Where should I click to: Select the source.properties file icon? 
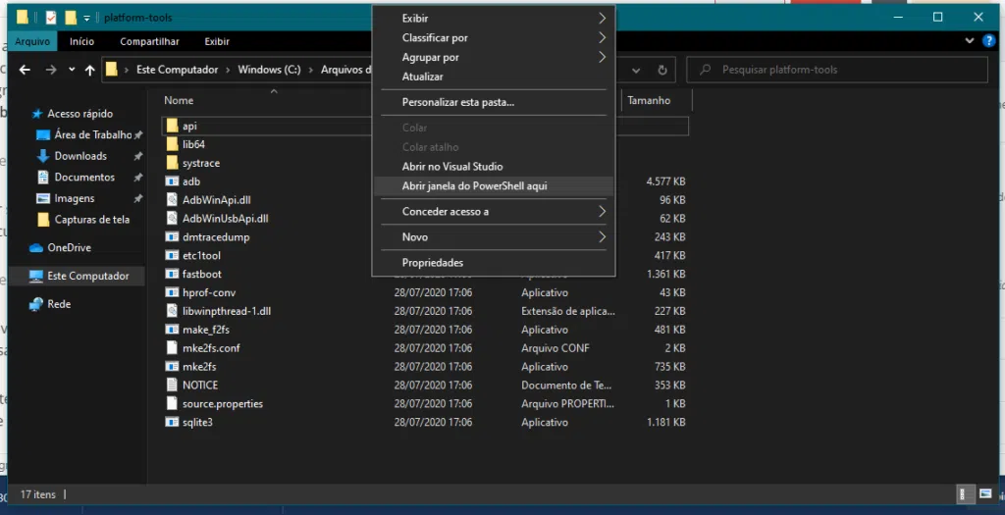(x=172, y=403)
